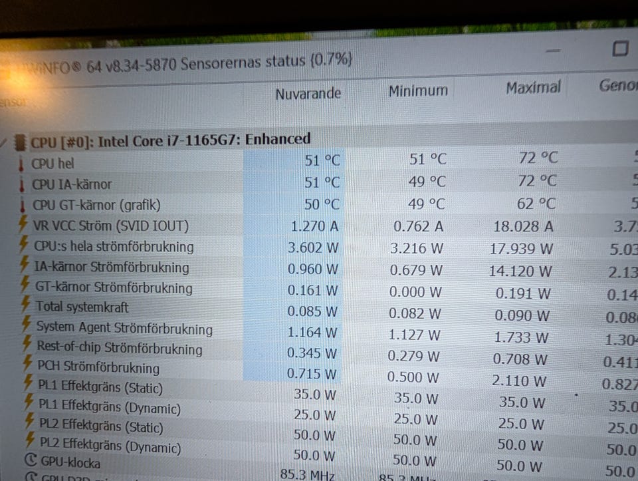Select VR VCC Ström (SVID IOUT) row
Viewport: 638px width, 481px height.
[319, 226]
